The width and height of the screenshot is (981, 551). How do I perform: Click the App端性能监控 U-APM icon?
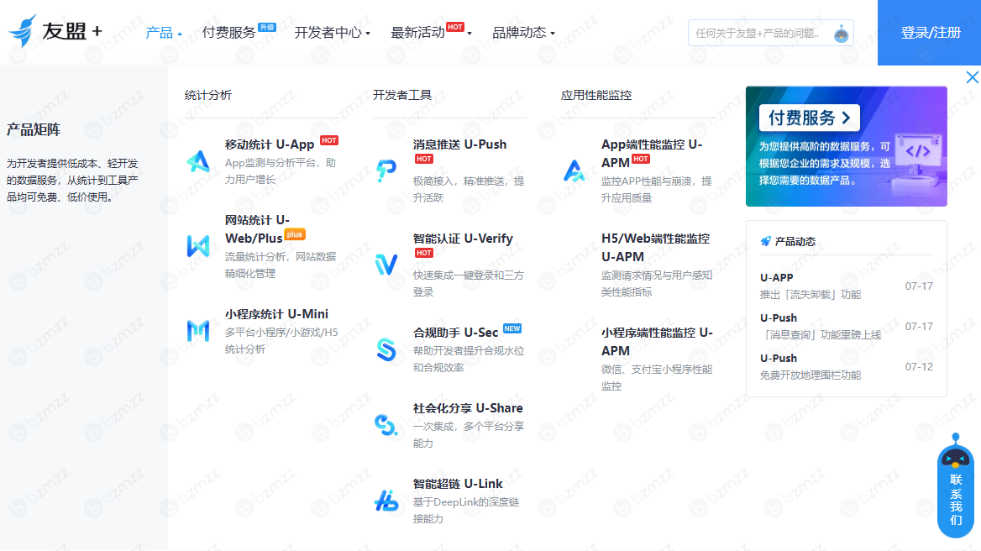tap(574, 171)
